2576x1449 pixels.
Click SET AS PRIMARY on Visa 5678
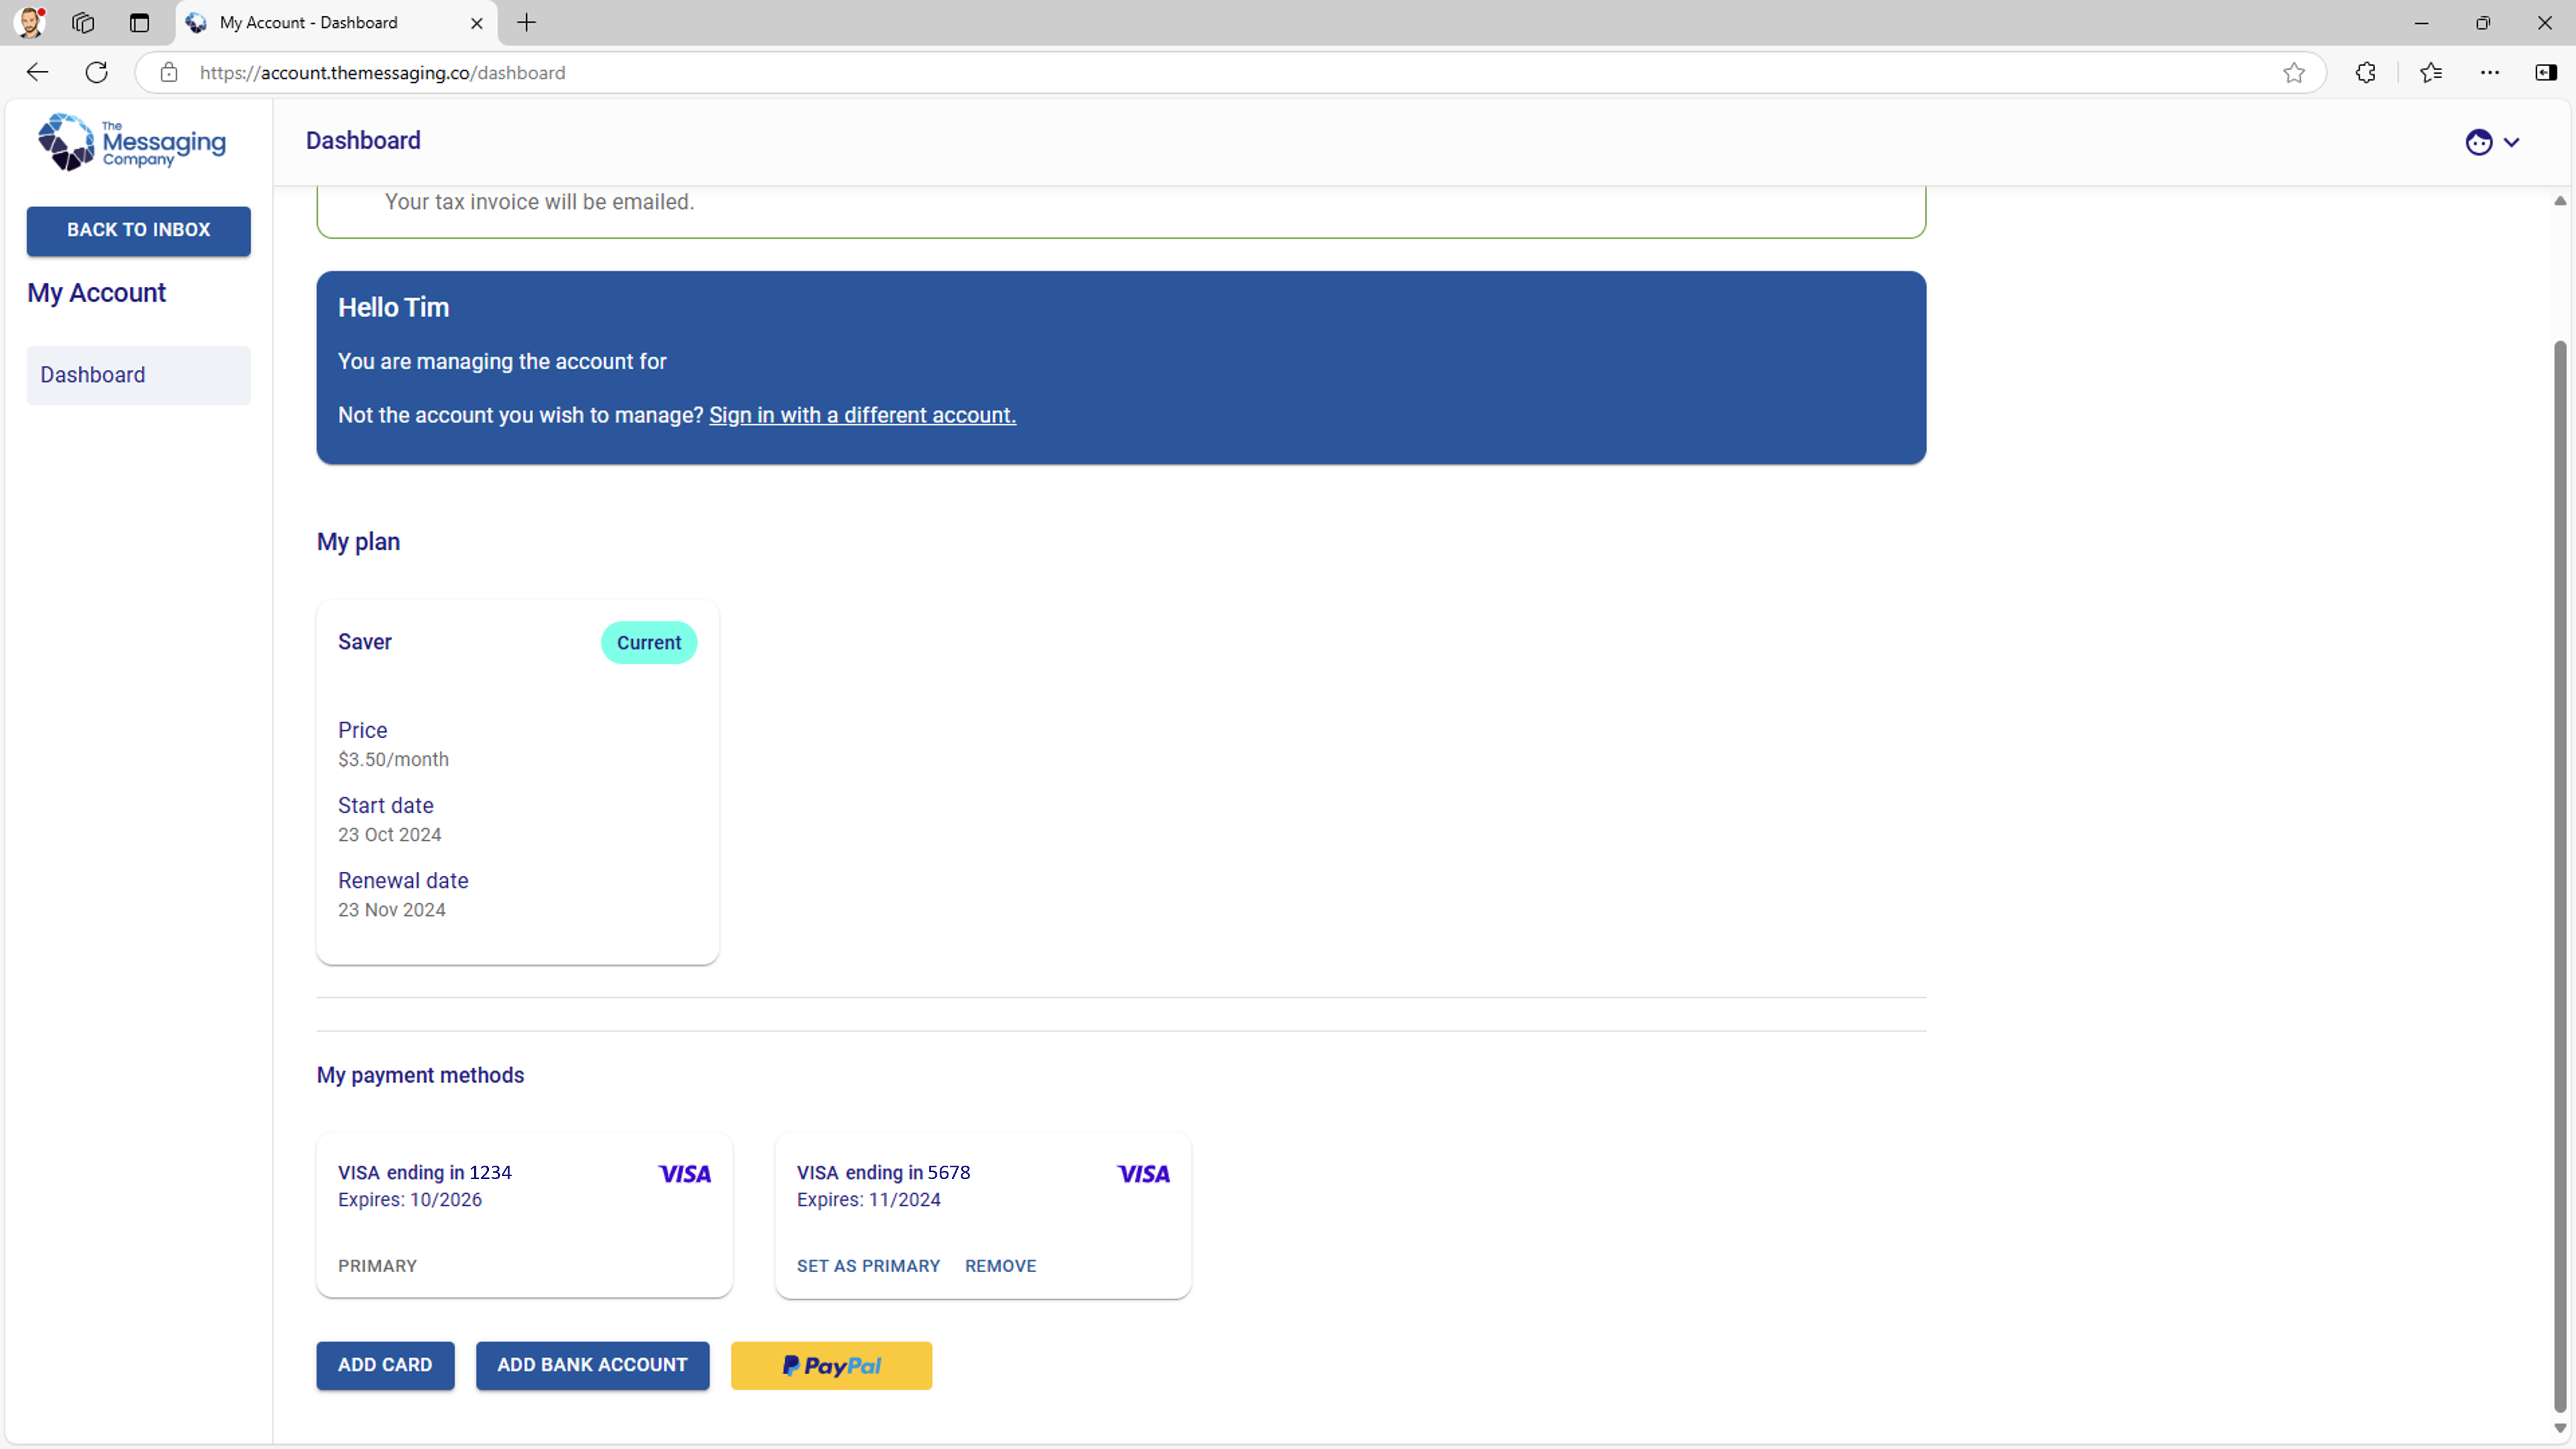(x=868, y=1266)
